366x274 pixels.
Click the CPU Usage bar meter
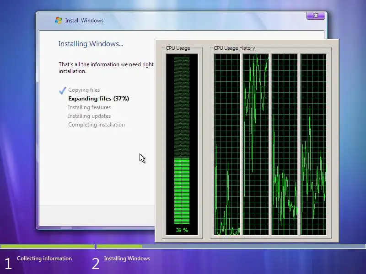182,144
